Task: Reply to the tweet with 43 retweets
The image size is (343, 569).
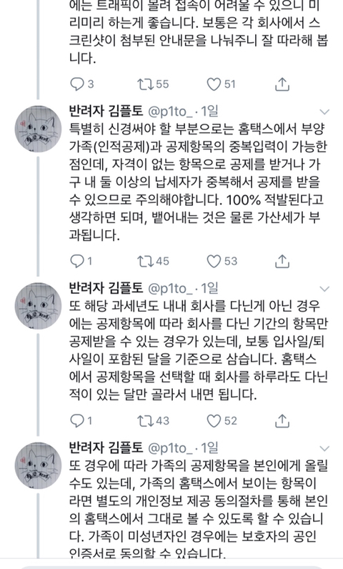Action: [77, 421]
